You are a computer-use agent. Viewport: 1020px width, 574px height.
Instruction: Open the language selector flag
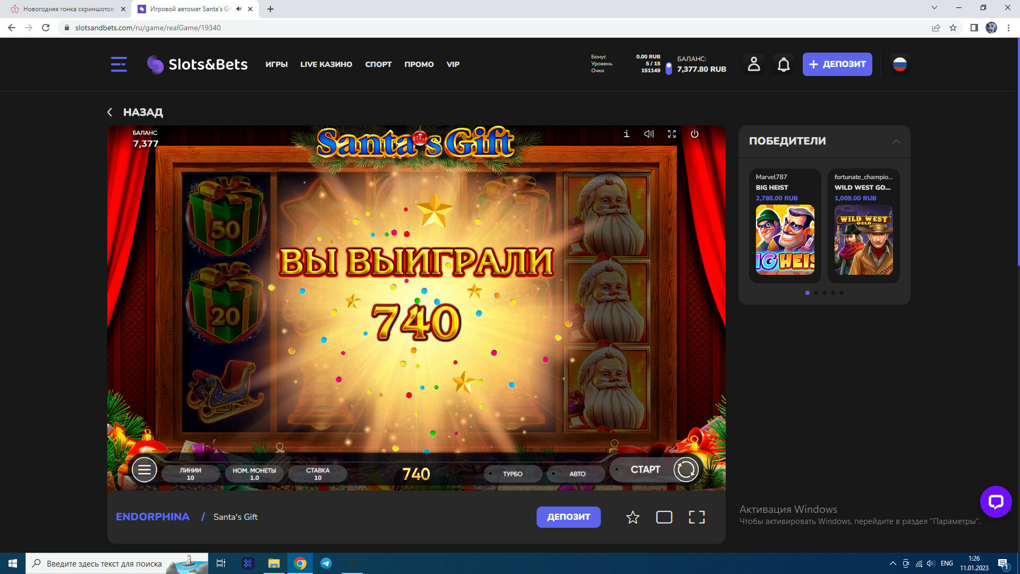pos(899,64)
